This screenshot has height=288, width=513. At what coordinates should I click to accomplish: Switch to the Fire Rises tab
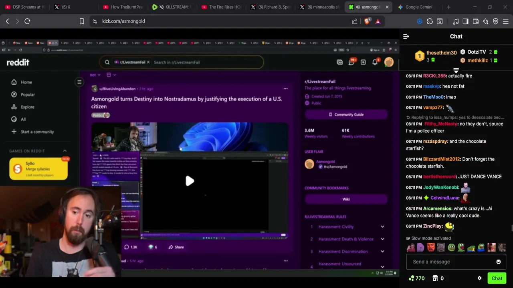point(222,7)
